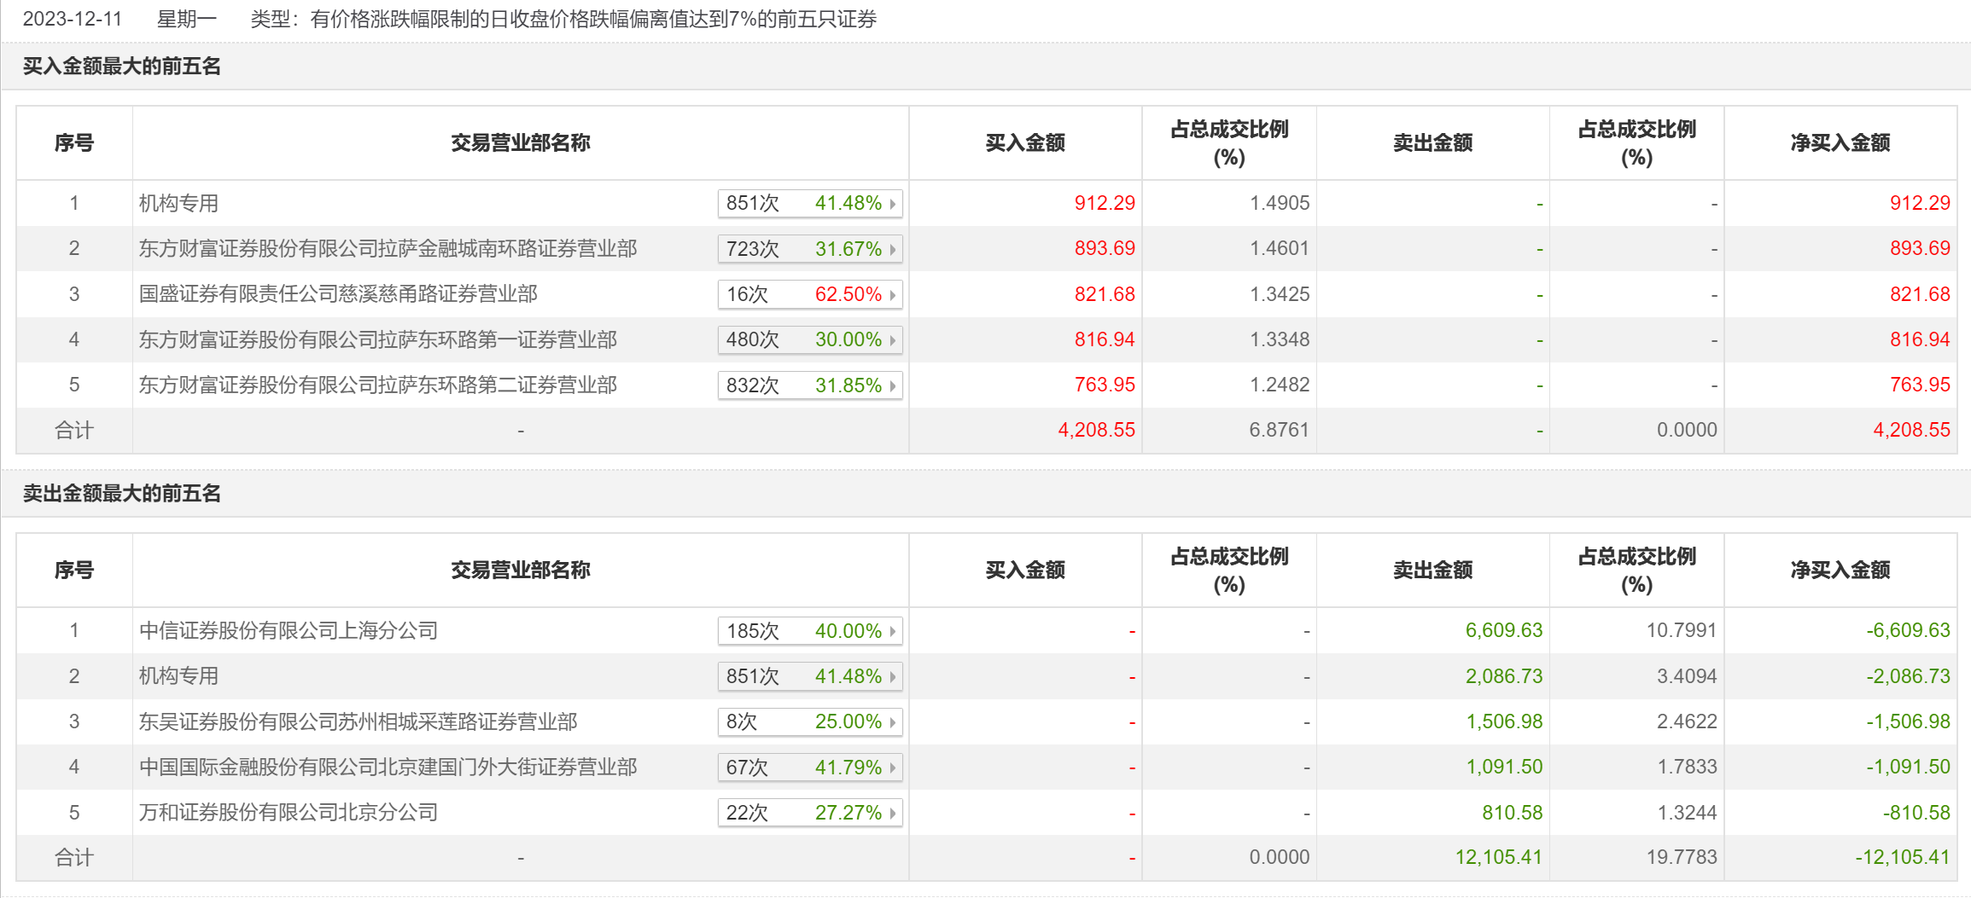Select buy amount 893.69 in buy column

tap(1105, 248)
